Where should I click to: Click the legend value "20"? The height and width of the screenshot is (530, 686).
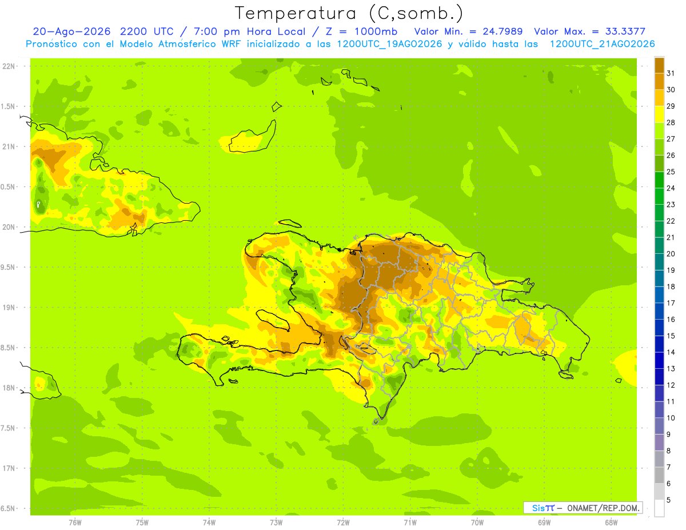click(671, 254)
